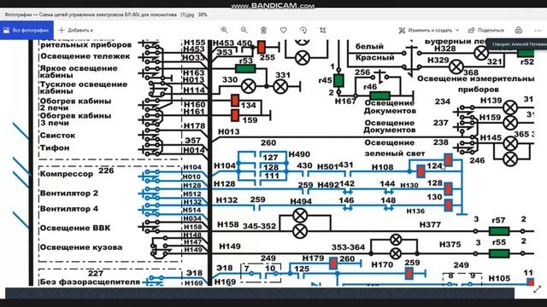Click the Свисток label in the diagram

click(57, 136)
